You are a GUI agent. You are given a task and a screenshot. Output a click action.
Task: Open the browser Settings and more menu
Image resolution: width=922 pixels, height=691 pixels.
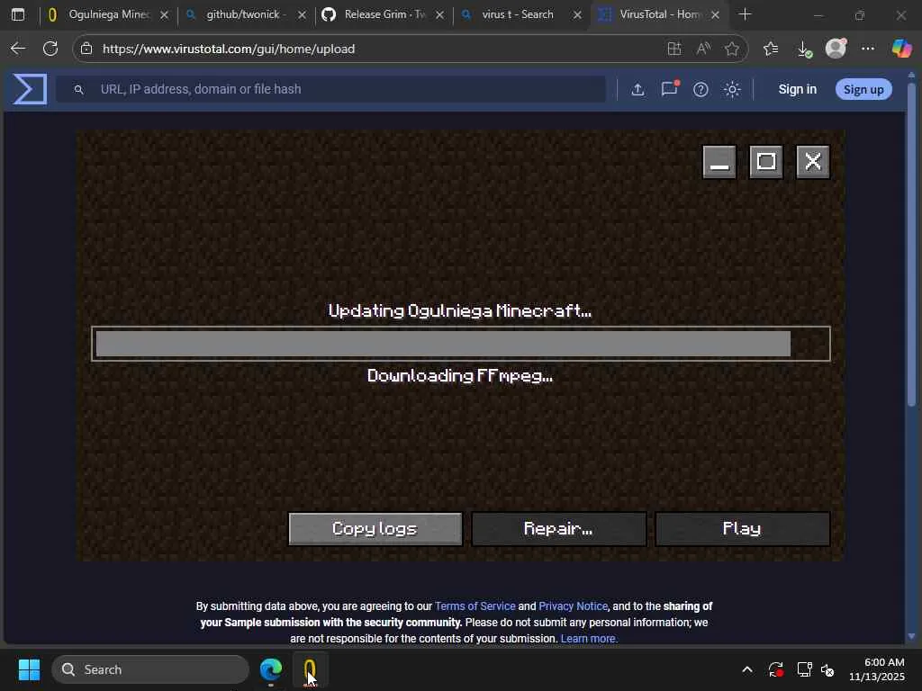868,49
